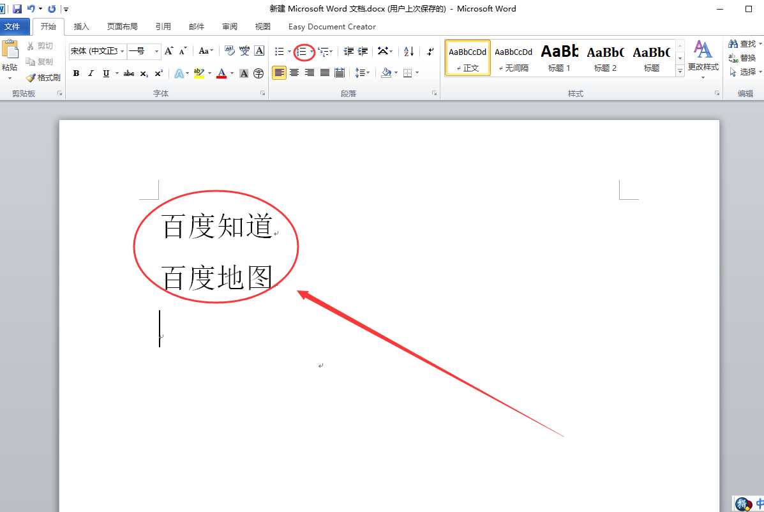Screen dimensions: 764x512
Task: Click the Format Painter (格式刷) button
Action: click(x=43, y=77)
